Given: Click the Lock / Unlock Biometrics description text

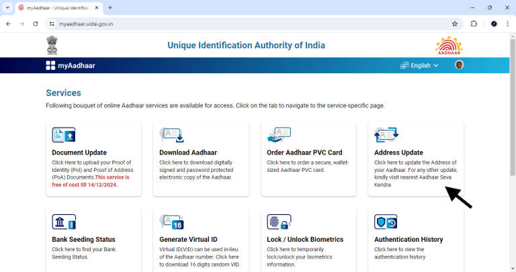Looking at the screenshot, I should [300, 257].
